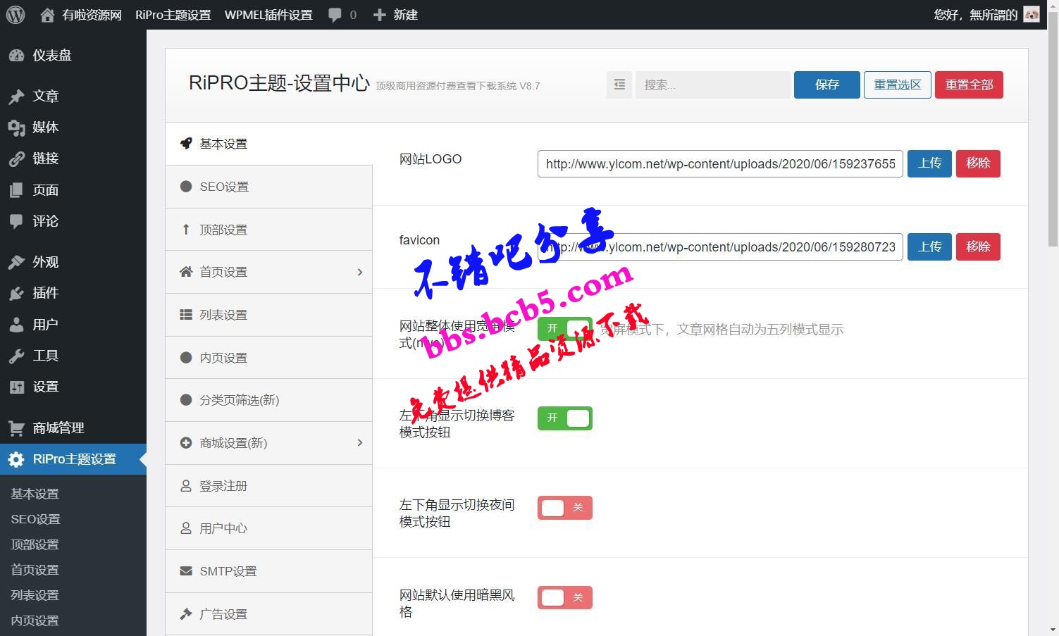Click the house icon of 首页设置
This screenshot has width=1059, height=636.
[186, 272]
